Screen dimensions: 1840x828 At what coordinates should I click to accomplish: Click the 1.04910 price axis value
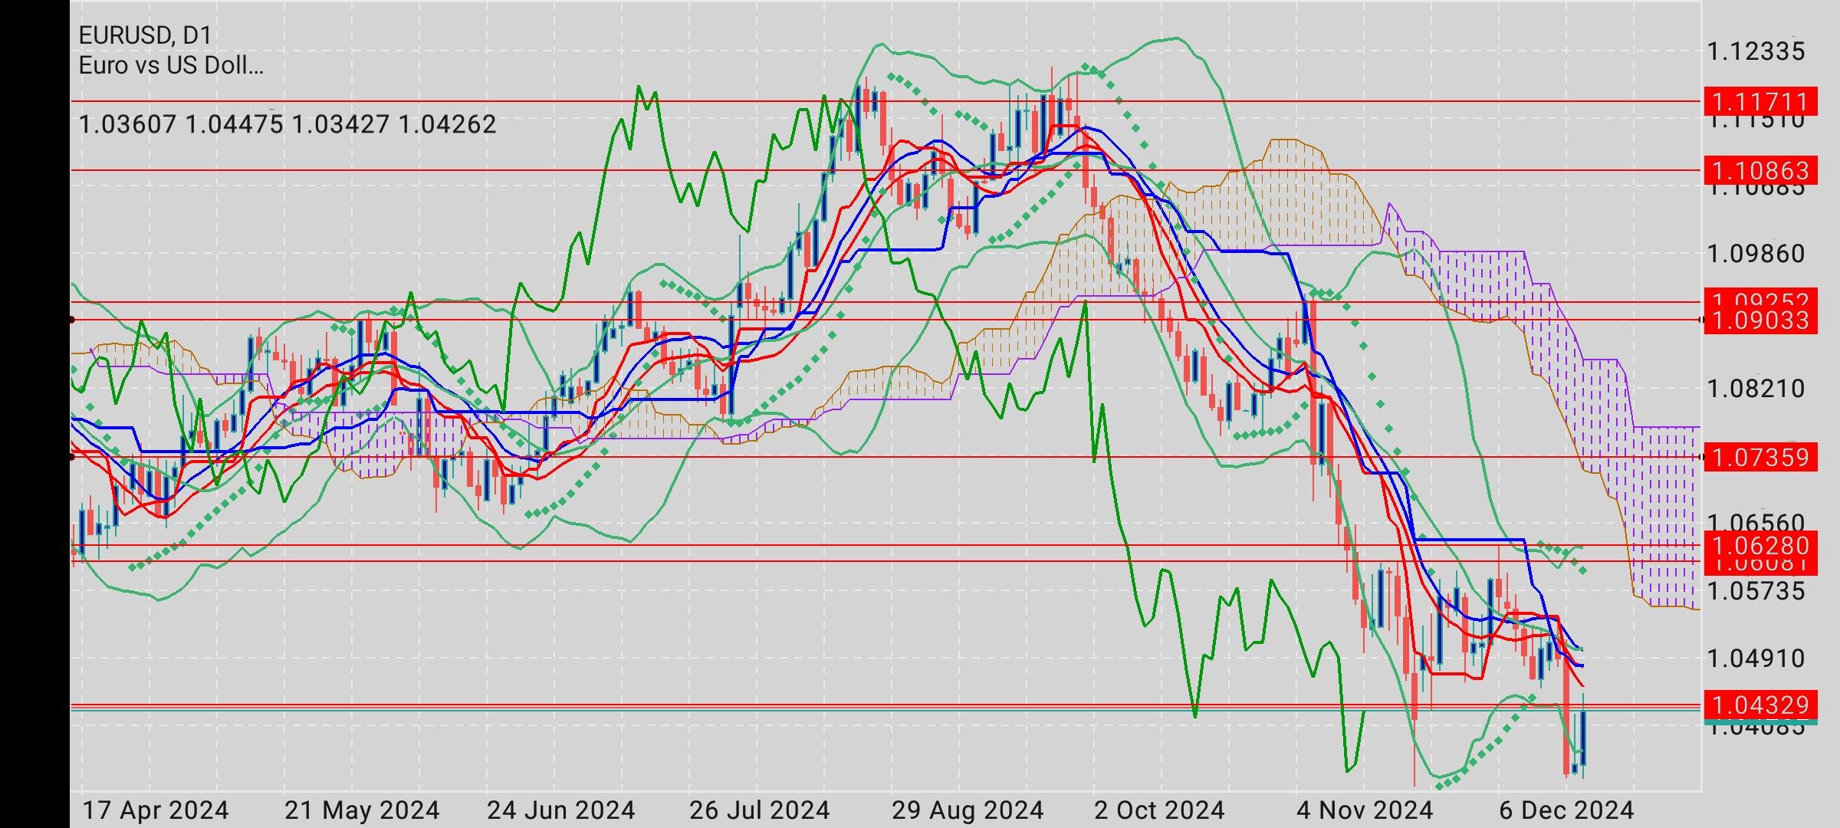[1756, 659]
